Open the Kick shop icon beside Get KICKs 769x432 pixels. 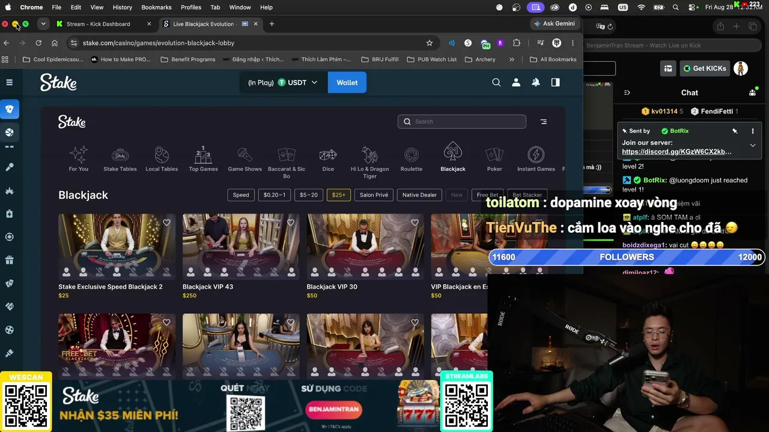pyautogui.click(x=667, y=68)
